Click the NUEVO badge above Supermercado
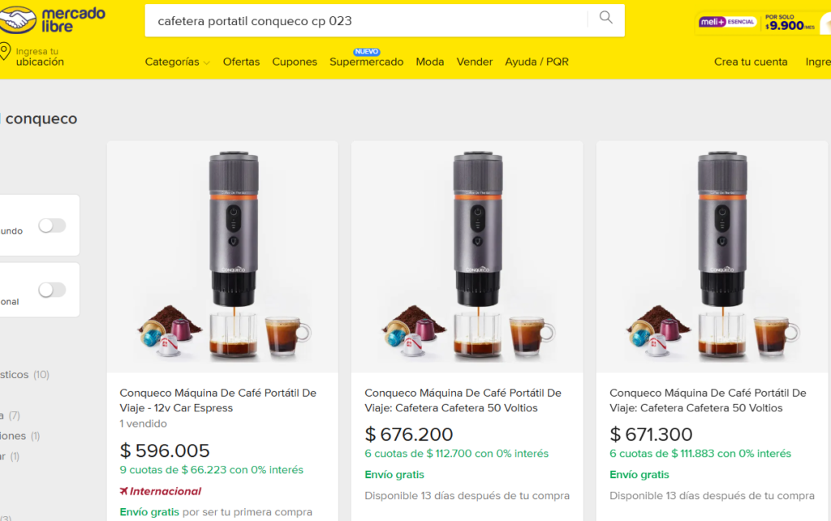The width and height of the screenshot is (831, 521). coord(366,51)
